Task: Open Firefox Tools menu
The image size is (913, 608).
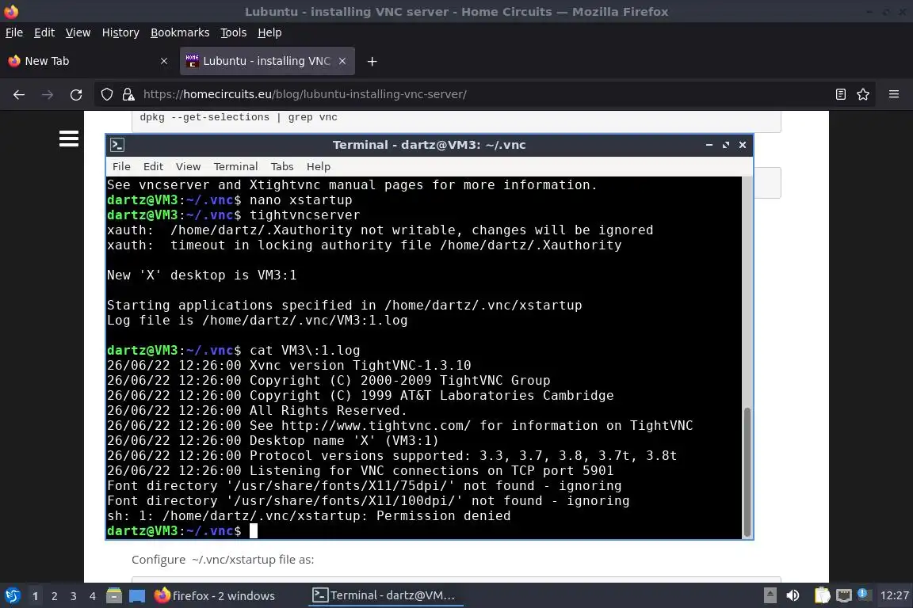Action: (x=234, y=32)
